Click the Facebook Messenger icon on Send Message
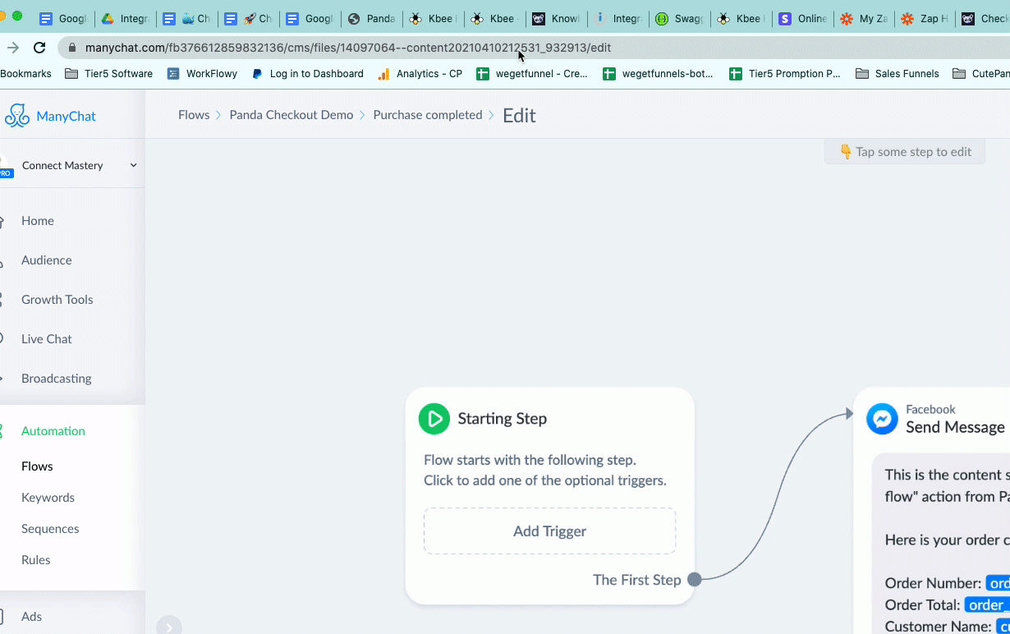The width and height of the screenshot is (1010, 634). click(x=882, y=419)
